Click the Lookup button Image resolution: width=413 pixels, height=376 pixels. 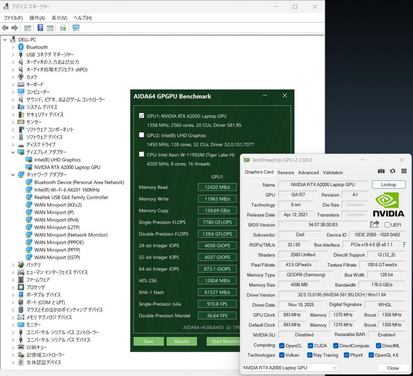(x=388, y=184)
